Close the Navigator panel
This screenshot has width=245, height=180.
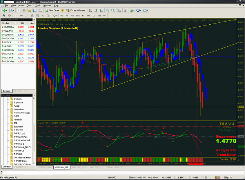point(34,95)
